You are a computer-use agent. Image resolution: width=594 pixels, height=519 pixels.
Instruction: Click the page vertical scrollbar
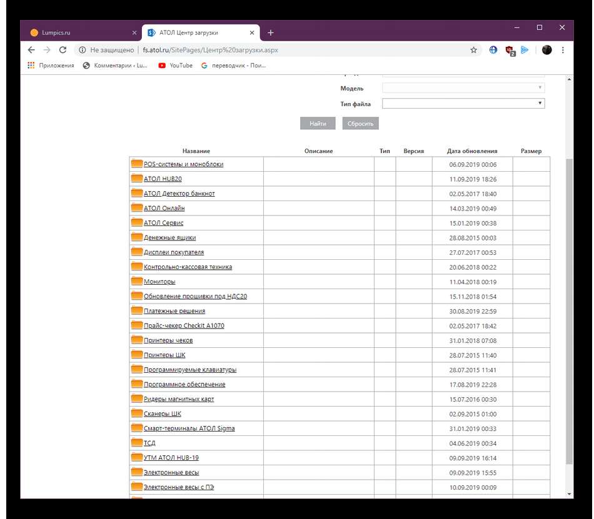pyautogui.click(x=568, y=312)
